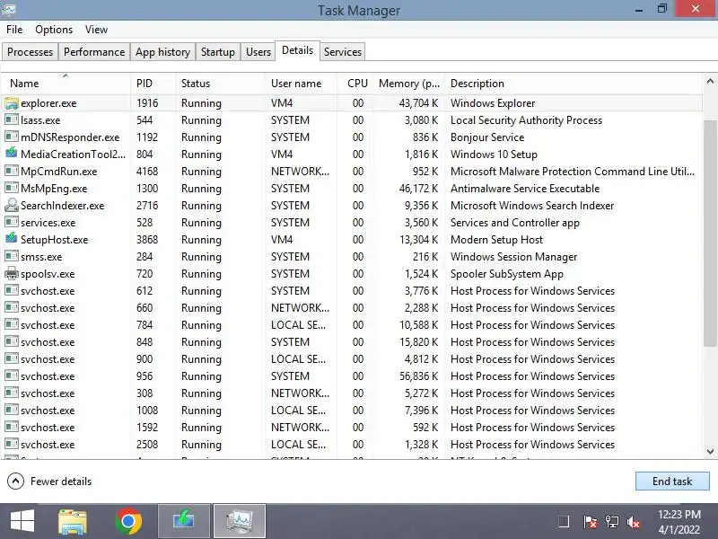This screenshot has width=718, height=539.
Task: Switch to the Services tab
Action: [343, 52]
